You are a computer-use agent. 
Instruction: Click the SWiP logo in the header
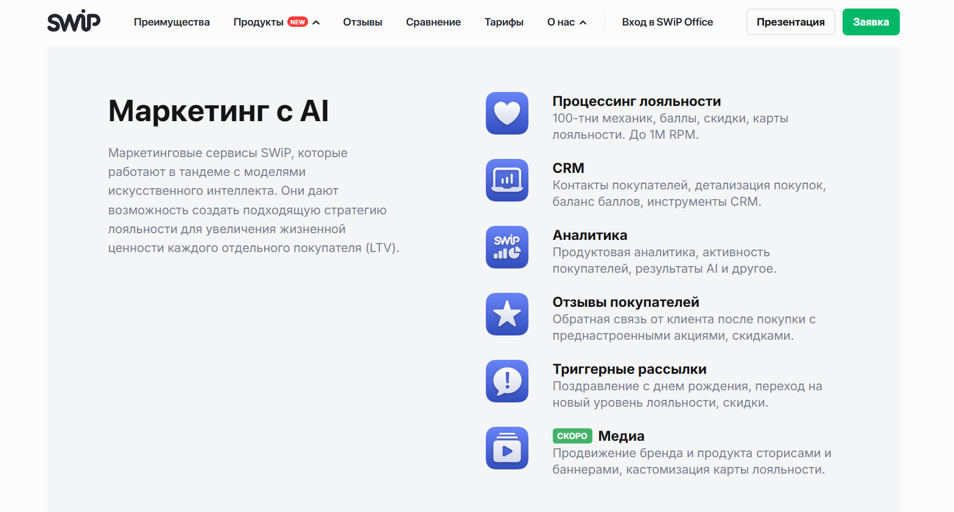pos(74,21)
